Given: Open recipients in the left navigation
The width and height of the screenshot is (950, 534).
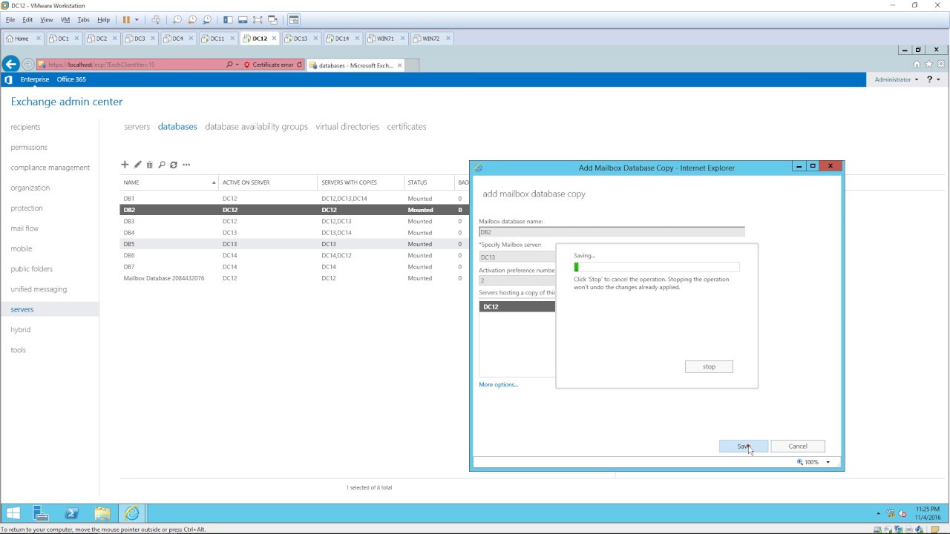Looking at the screenshot, I should [x=26, y=127].
